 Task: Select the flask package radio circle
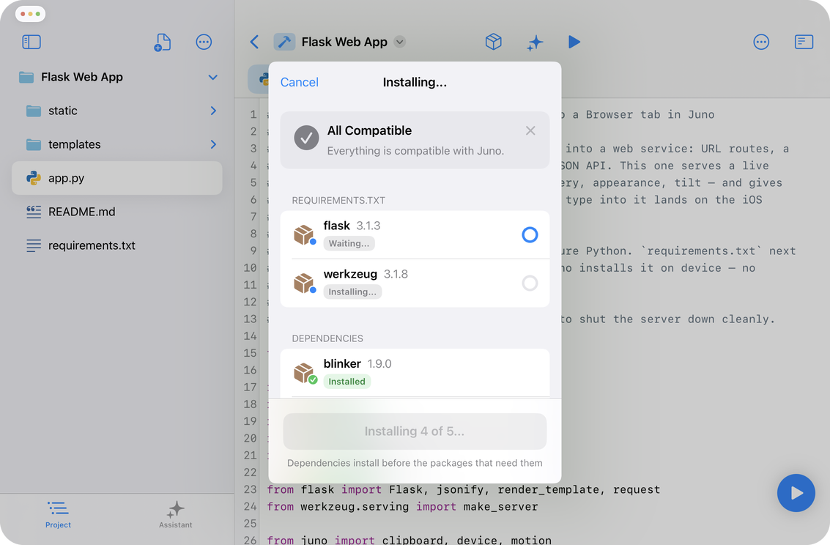(530, 234)
